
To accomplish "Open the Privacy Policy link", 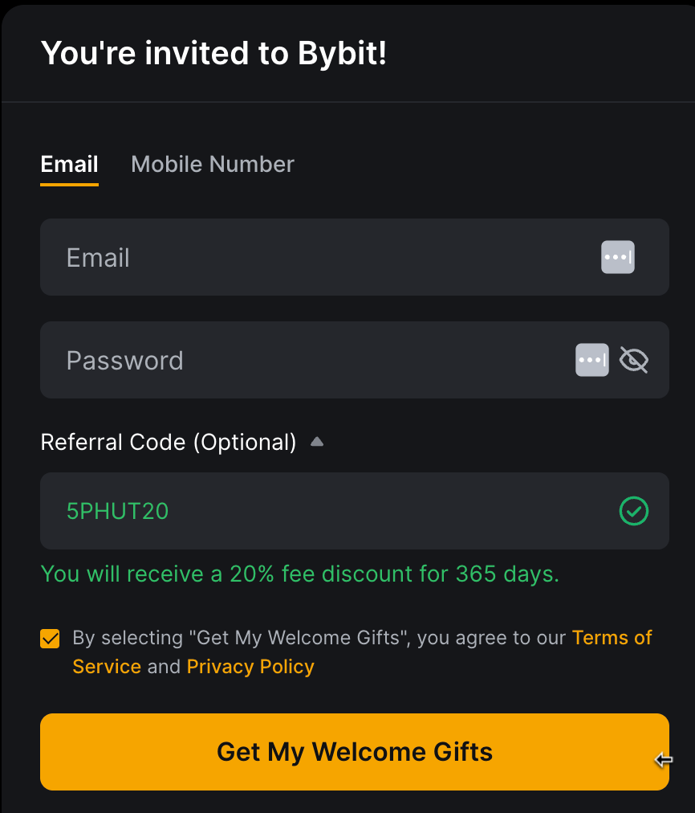I will pyautogui.click(x=250, y=667).
